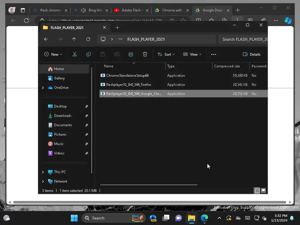Reload the page in Edge browser
Viewport: 300px width, 225px height.
pyautogui.click(x=26, y=21)
